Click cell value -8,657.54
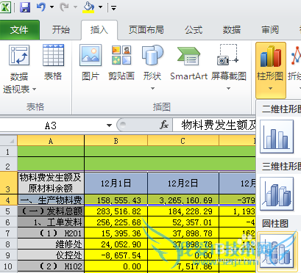301x273 pixels. [116, 255]
